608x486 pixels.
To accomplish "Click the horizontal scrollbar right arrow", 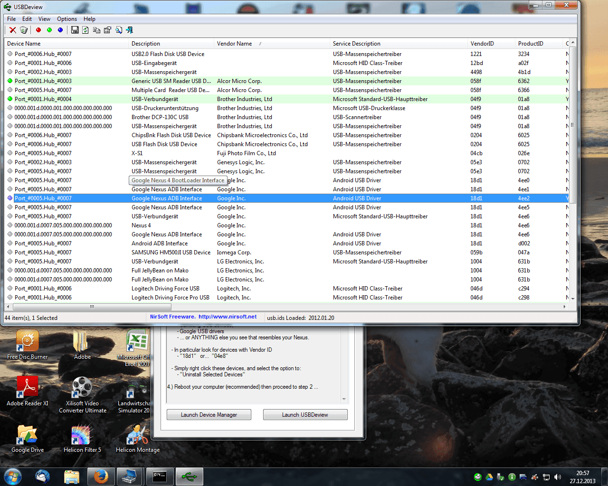I will (x=565, y=307).
